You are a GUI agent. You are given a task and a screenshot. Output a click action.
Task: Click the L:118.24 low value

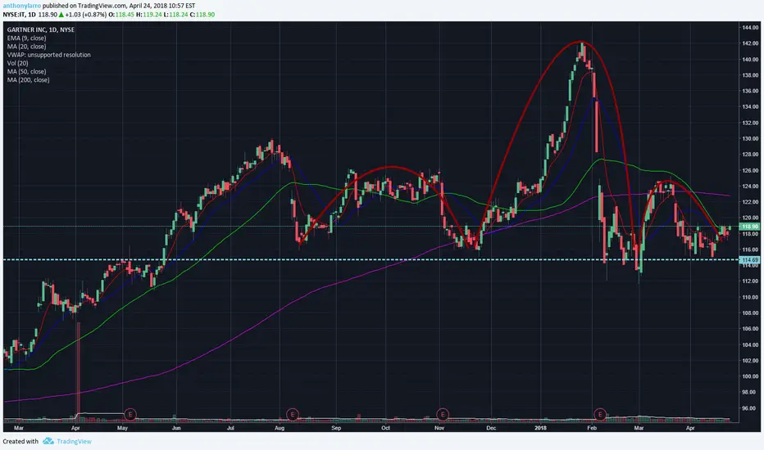click(x=175, y=15)
